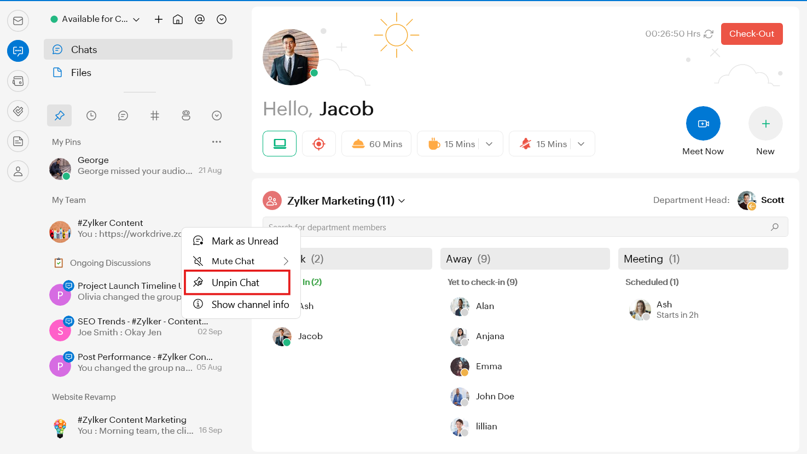Viewport: 807px width, 454px height.
Task: Expand the Zylker Marketing department dropdown
Action: (402, 201)
